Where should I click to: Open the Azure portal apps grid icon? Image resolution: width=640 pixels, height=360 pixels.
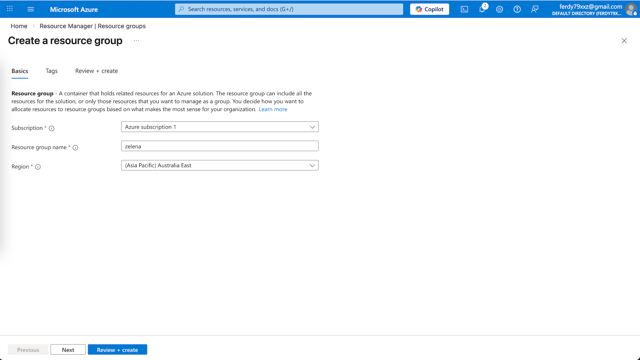[x=10, y=9]
